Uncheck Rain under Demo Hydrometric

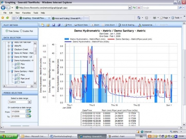pyautogui.click(x=19, y=68)
